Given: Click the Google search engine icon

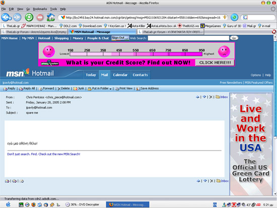Looking at the screenshot, I should click(245, 17).
